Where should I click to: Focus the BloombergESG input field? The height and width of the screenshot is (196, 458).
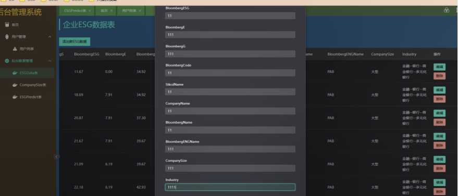pos(230,16)
